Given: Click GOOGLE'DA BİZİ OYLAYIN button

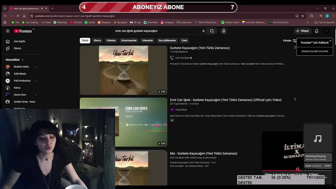Looking at the screenshot, I should pyautogui.click(x=314, y=51).
